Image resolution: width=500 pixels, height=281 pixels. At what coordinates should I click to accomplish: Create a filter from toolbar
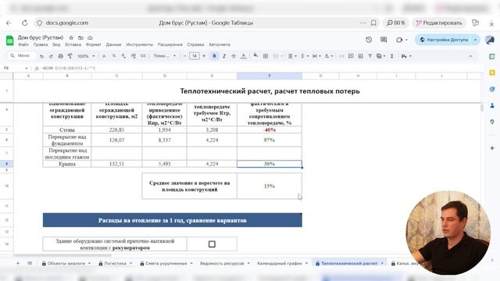pyautogui.click(x=370, y=56)
